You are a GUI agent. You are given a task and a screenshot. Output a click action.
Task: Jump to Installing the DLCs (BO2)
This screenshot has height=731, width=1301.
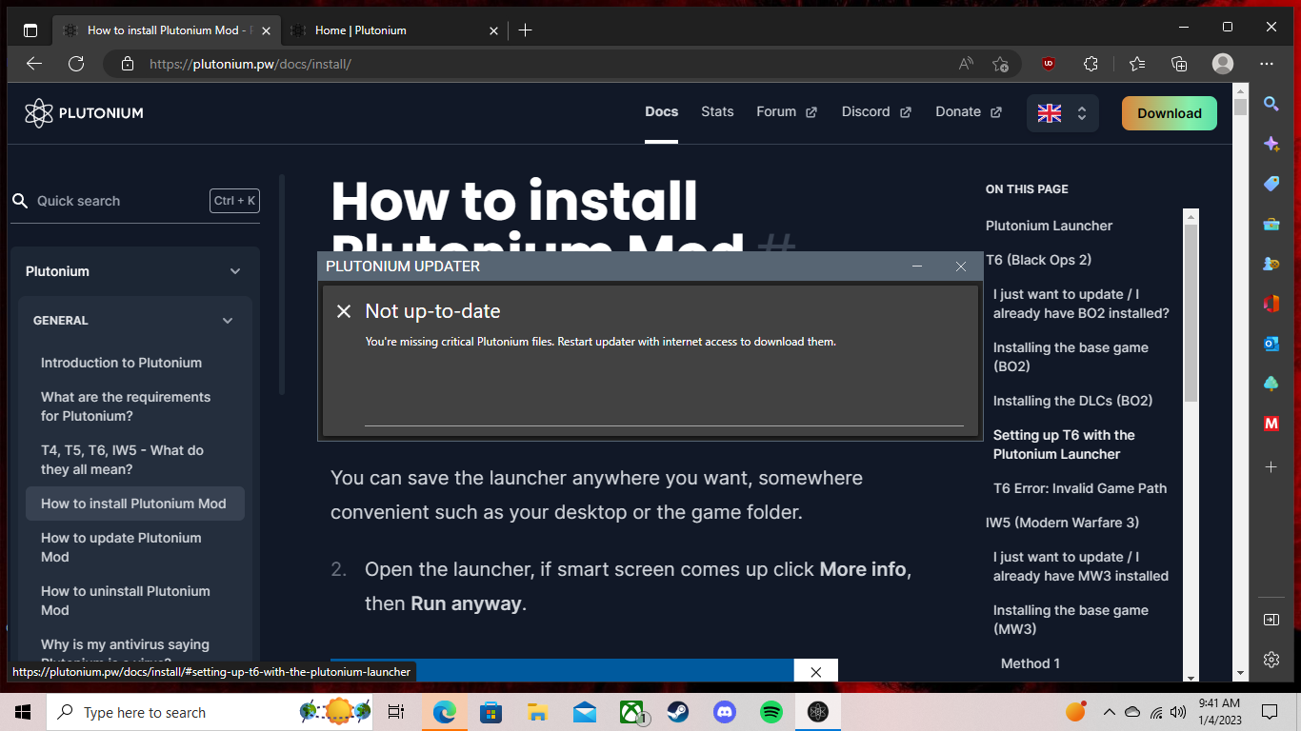pyautogui.click(x=1072, y=401)
